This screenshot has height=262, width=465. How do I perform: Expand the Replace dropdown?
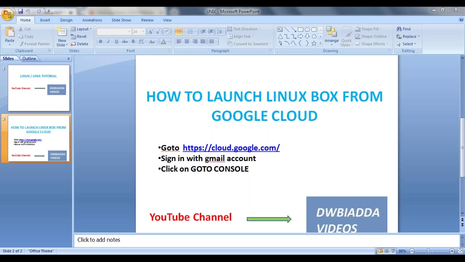tap(408, 36)
